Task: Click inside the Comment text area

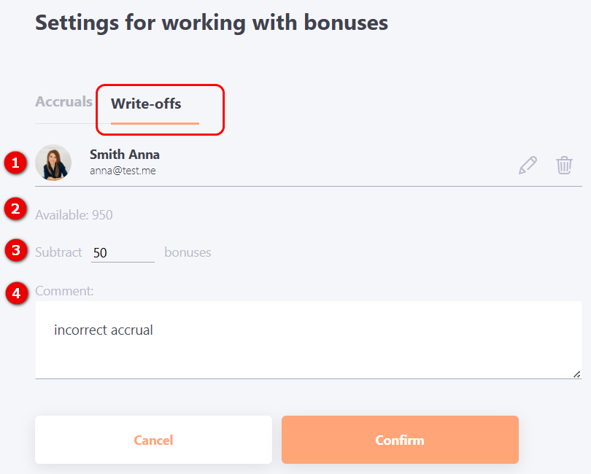Action: (x=309, y=340)
